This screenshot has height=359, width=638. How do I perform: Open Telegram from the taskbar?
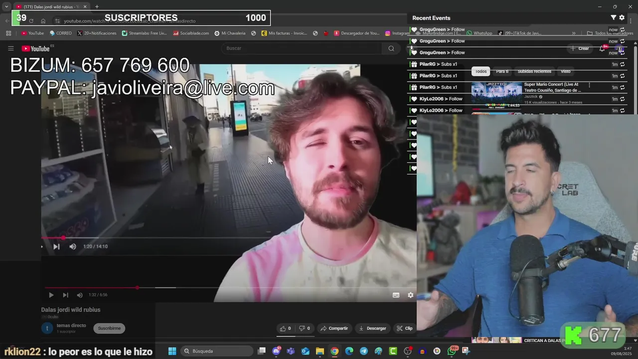tap(364, 351)
